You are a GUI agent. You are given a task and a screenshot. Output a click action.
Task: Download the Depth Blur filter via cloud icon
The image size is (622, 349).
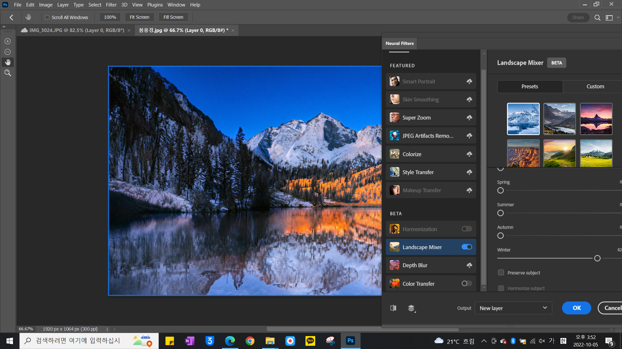point(469,265)
